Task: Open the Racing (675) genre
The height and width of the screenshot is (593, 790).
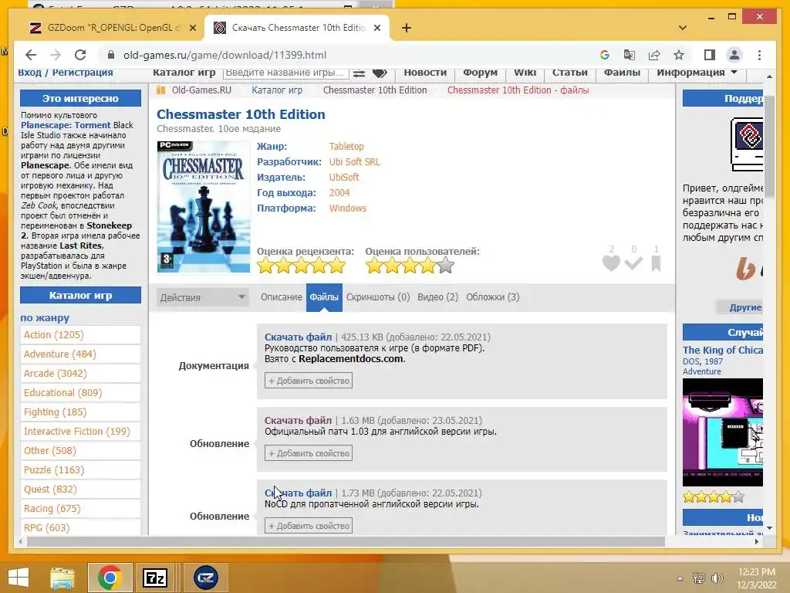Action: coord(52,508)
